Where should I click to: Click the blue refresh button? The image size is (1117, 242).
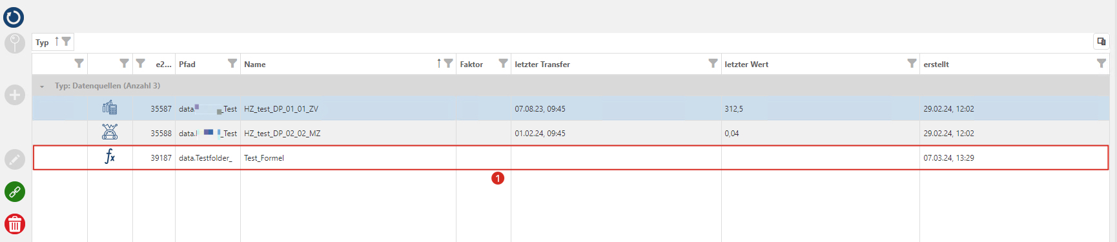click(14, 17)
